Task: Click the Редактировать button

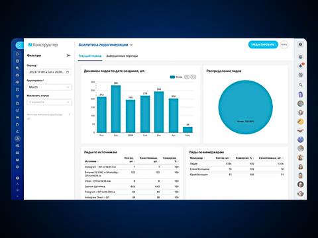Action: pyautogui.click(x=263, y=45)
